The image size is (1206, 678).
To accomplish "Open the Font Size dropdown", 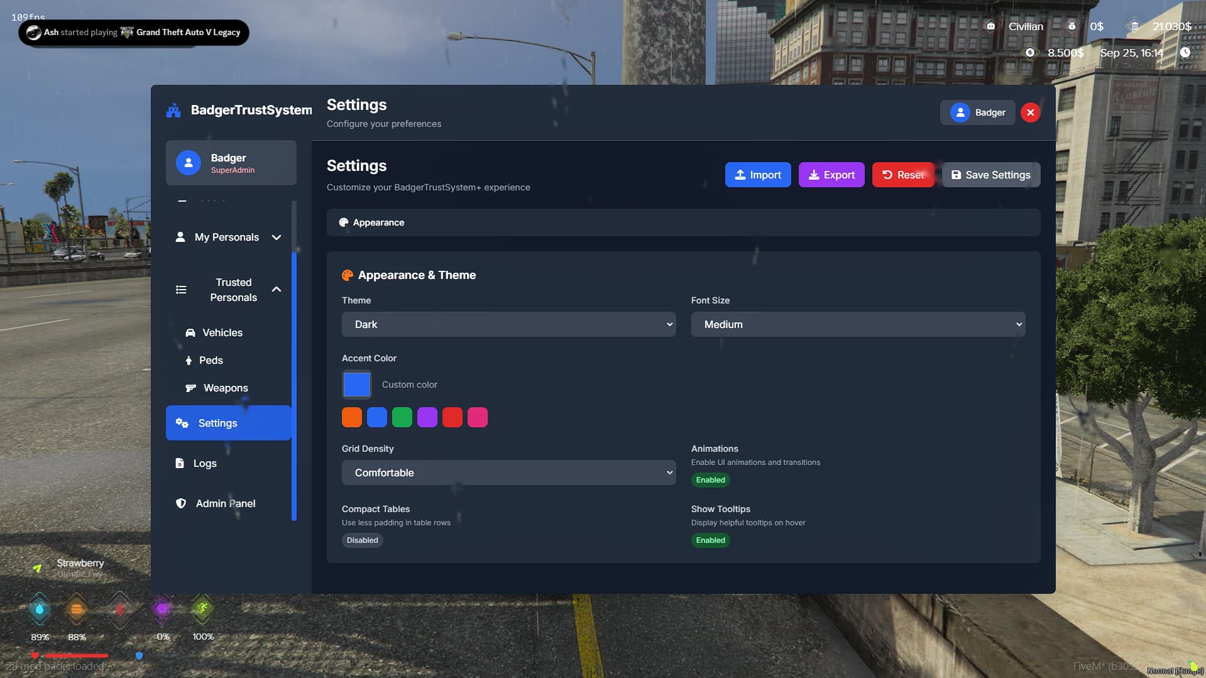I will [857, 324].
